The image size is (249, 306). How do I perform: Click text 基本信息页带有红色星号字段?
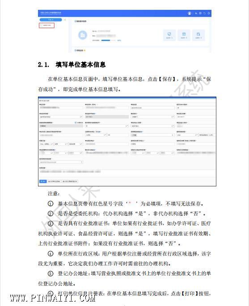(x=90, y=204)
